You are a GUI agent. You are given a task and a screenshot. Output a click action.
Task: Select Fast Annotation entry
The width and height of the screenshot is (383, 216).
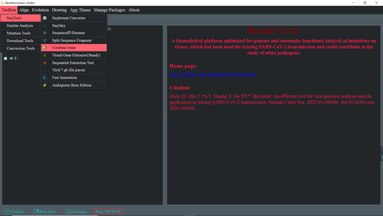pos(74,77)
